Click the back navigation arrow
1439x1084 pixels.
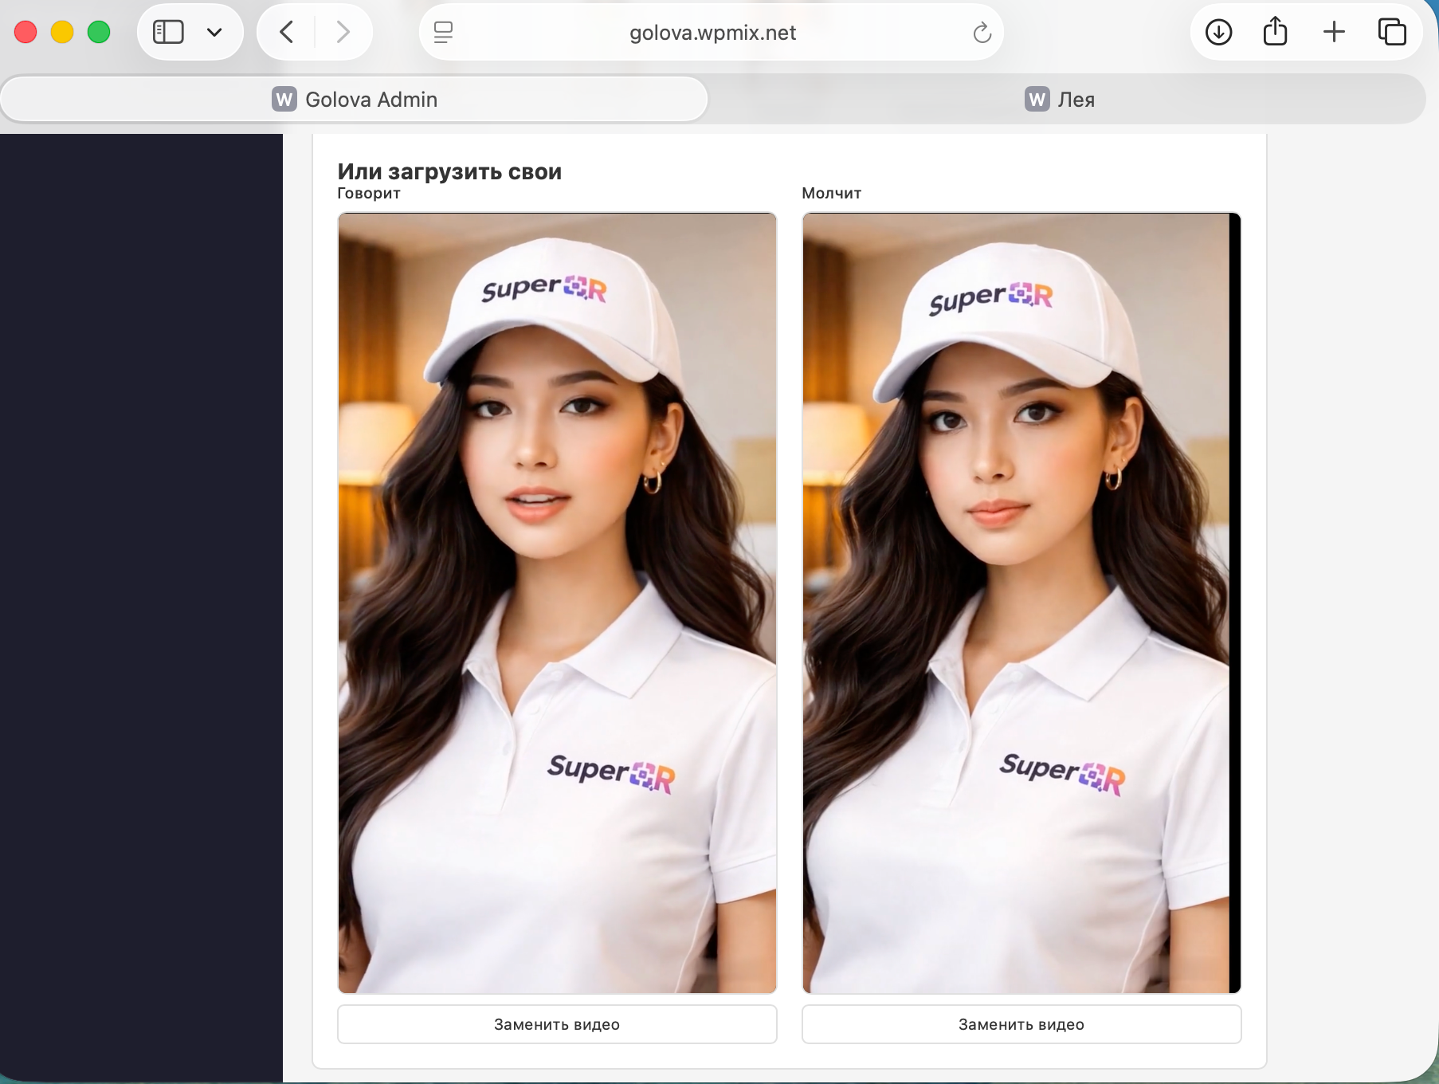pyautogui.click(x=285, y=32)
